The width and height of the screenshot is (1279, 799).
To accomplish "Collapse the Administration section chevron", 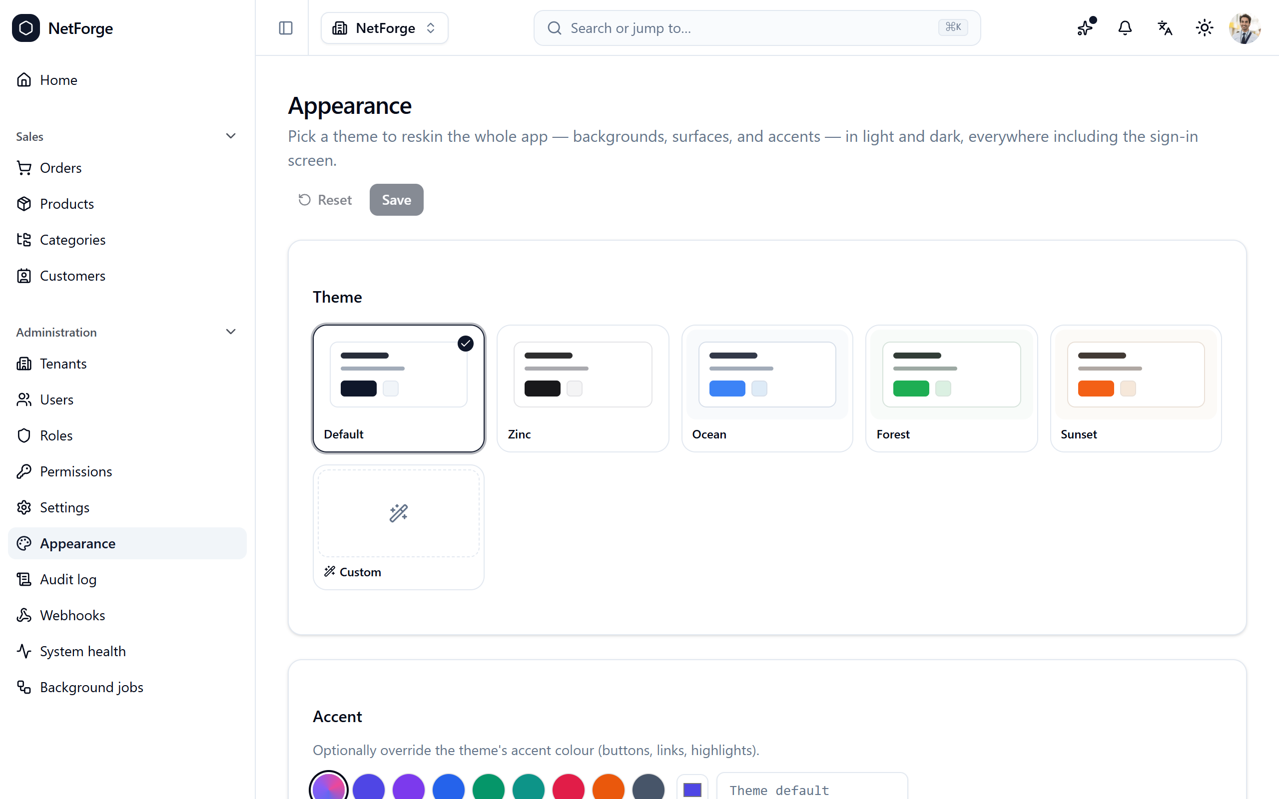I will coord(230,332).
